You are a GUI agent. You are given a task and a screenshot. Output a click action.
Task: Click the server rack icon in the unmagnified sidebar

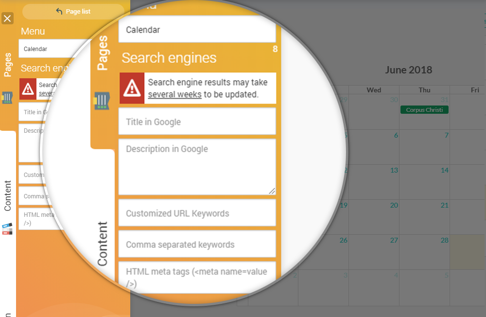7,98
